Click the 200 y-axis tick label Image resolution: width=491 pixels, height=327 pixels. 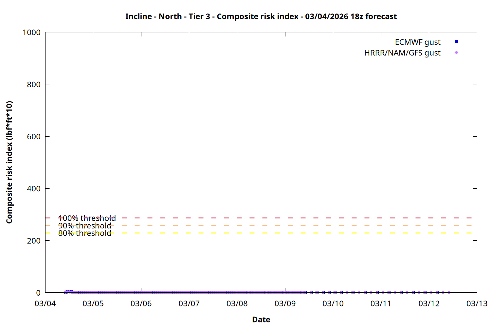coord(34,241)
